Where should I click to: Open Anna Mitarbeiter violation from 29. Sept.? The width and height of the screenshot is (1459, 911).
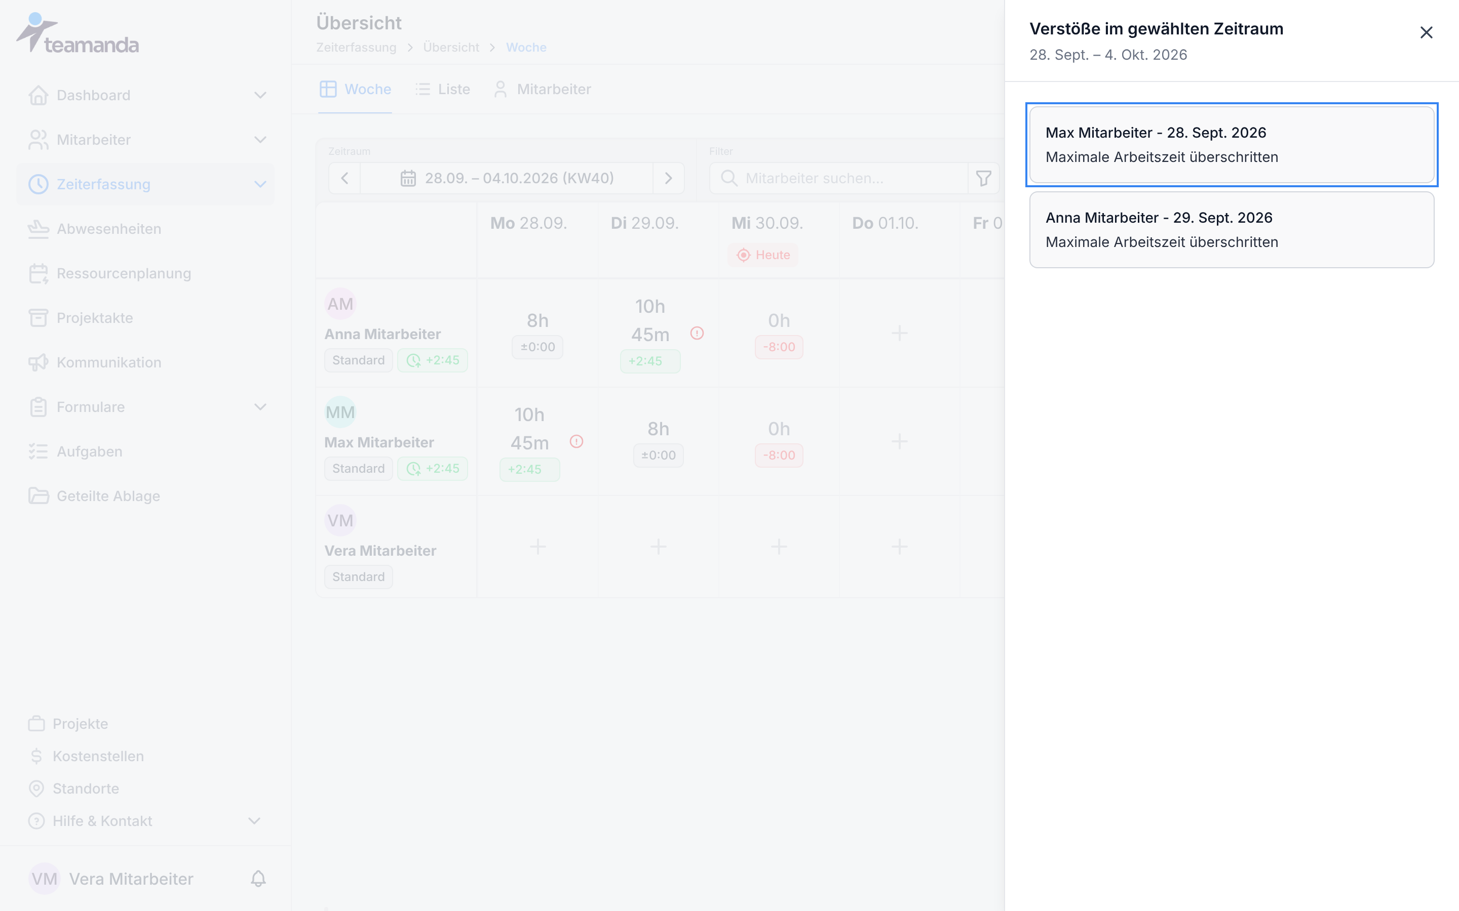pyautogui.click(x=1231, y=230)
